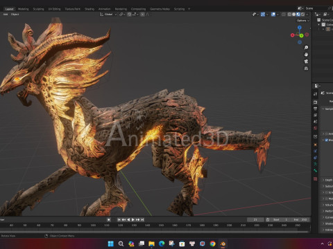Screen dimensions: 333x249
Task: Click the End frame field showing 250
Action: tap(300, 220)
